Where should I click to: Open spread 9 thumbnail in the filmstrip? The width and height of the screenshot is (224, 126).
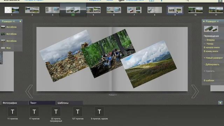(175, 10)
